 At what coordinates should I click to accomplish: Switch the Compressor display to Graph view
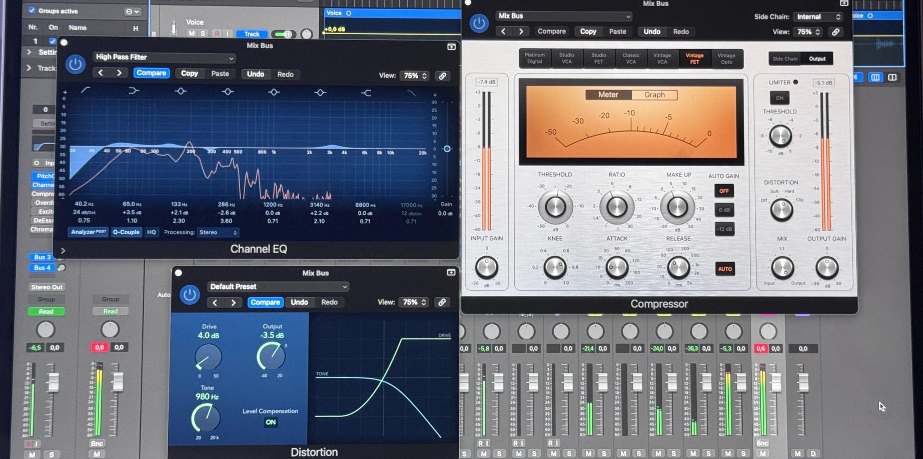click(654, 95)
